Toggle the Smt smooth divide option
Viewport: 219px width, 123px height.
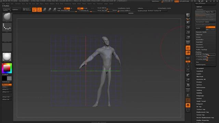210,27
